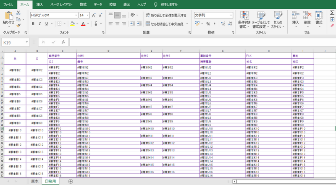Apply yellow fill color bucket
The width and height of the screenshot is (336, 185).
pos(72,24)
